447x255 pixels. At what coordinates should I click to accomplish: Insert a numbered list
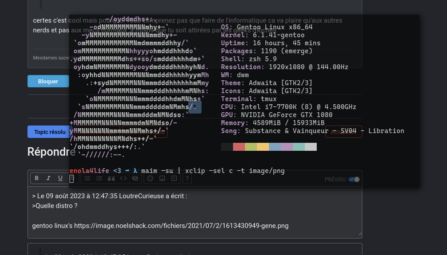pyautogui.click(x=99, y=179)
